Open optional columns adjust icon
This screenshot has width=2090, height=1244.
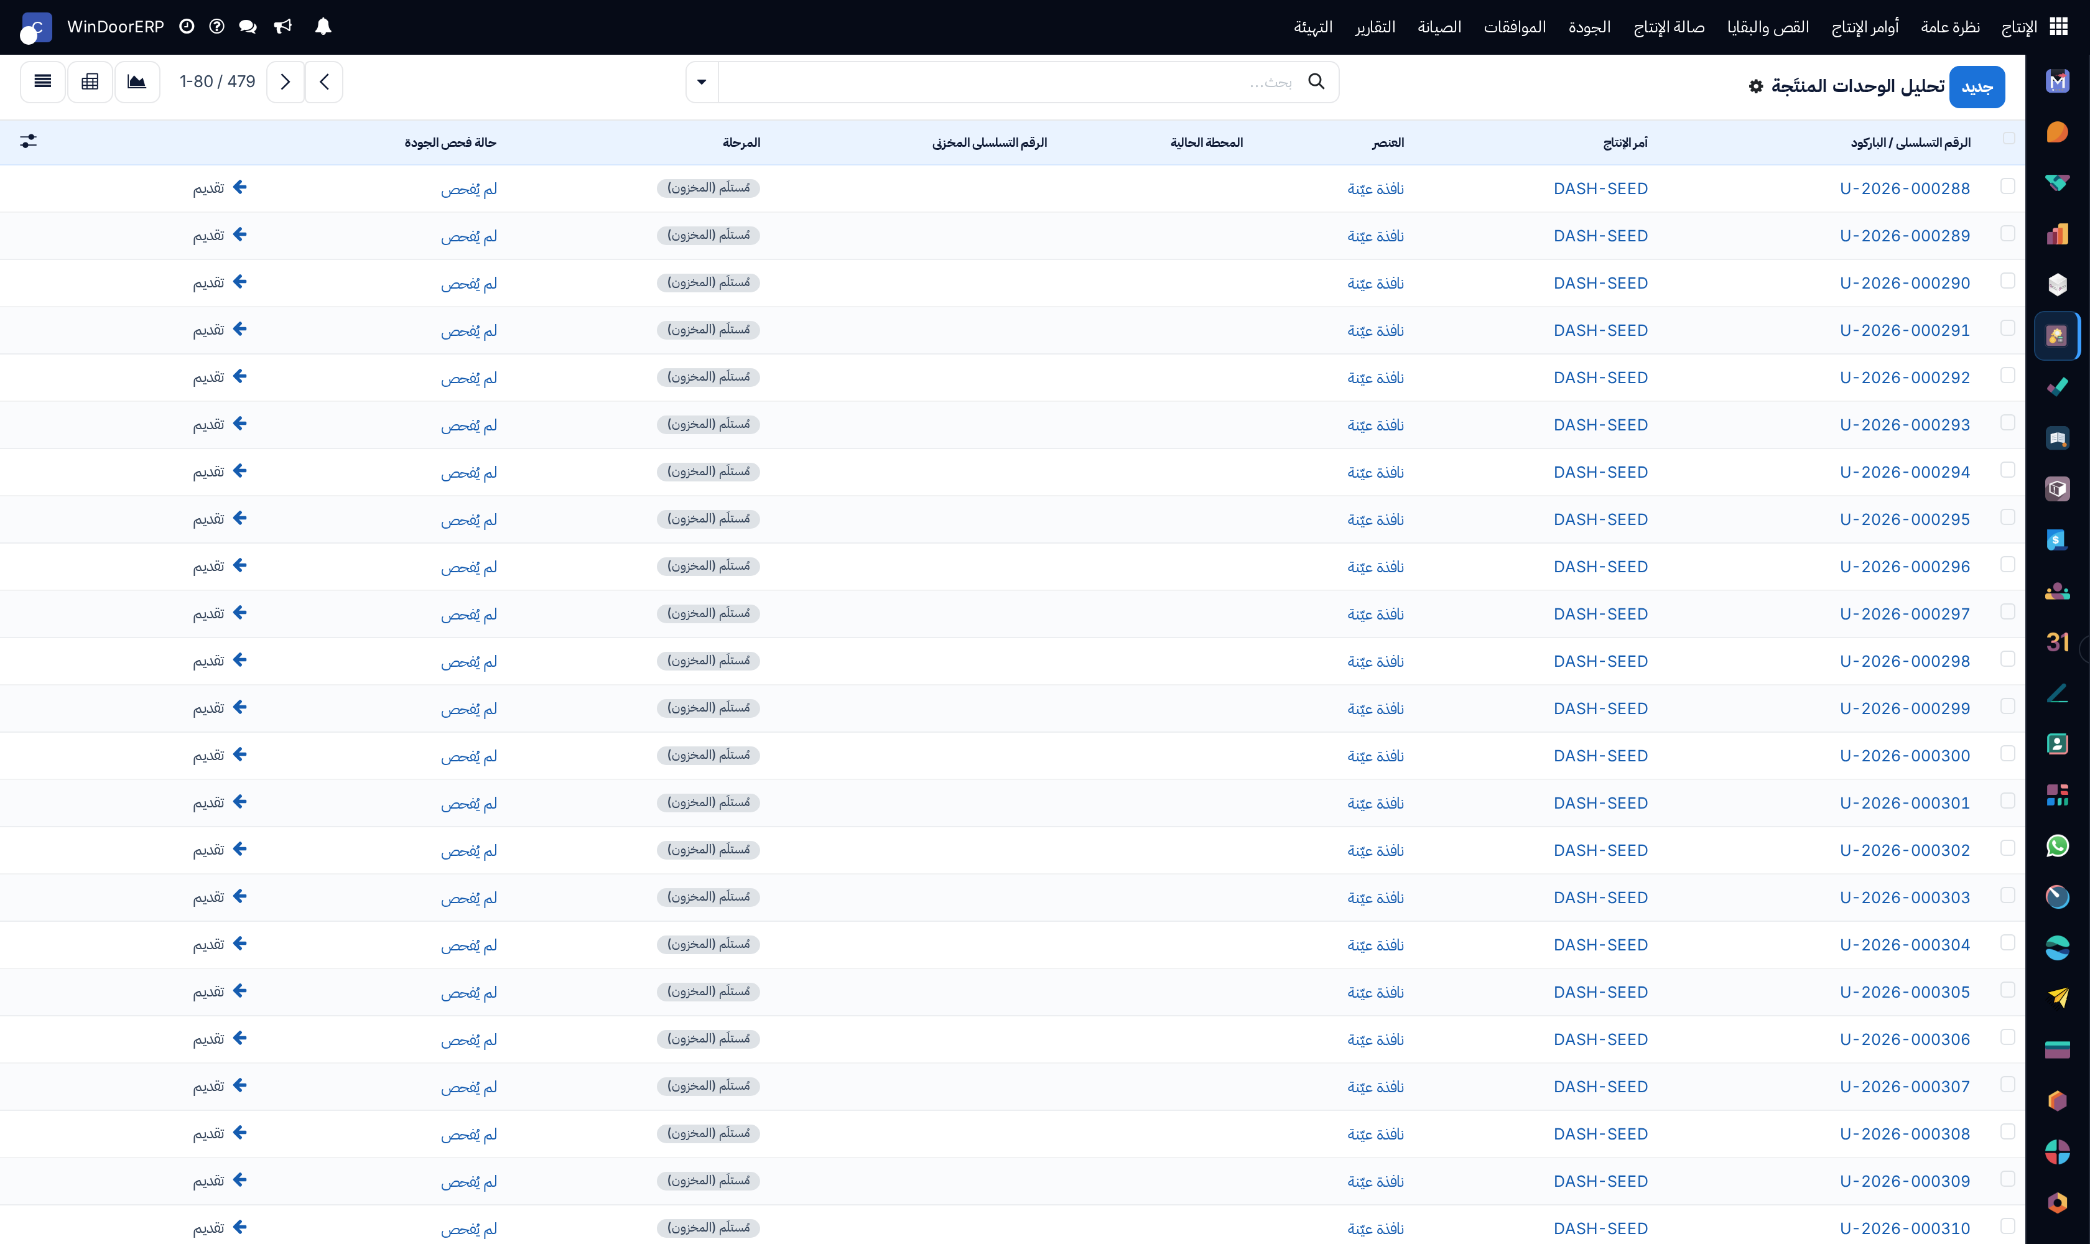pyautogui.click(x=29, y=142)
